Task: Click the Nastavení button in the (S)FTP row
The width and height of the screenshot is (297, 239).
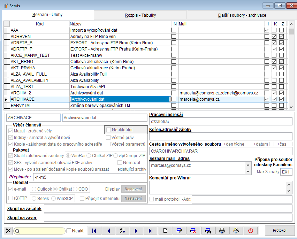Action: 134,198
